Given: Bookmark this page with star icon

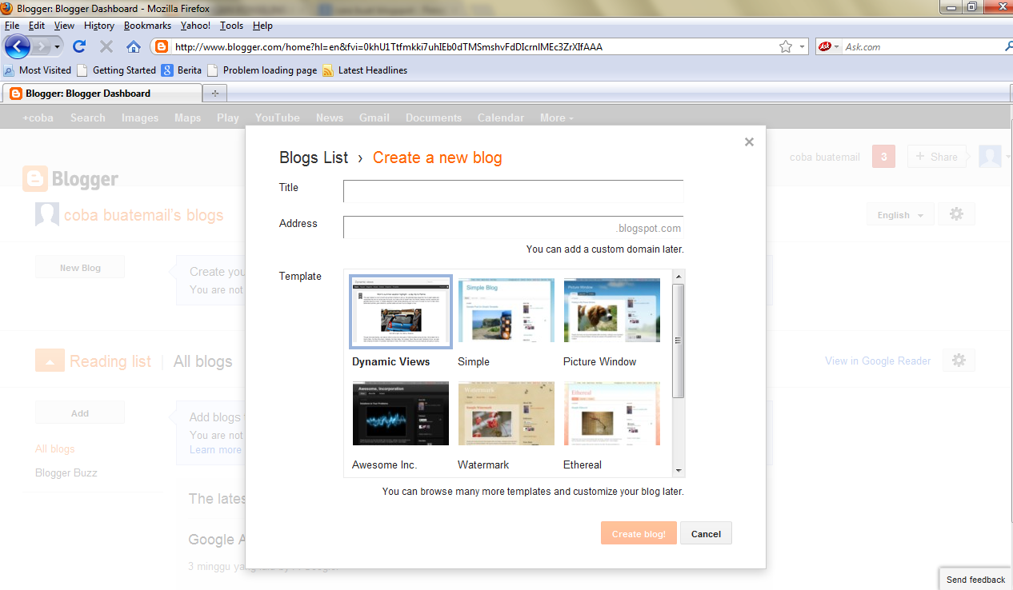Looking at the screenshot, I should tap(786, 46).
